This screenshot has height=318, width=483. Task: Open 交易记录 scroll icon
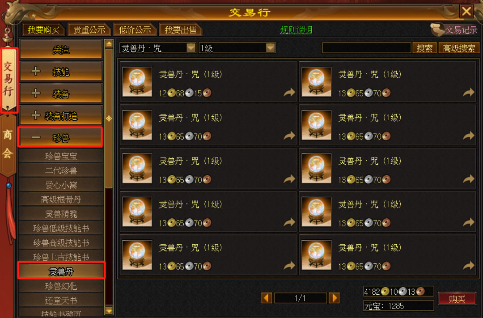(x=437, y=30)
